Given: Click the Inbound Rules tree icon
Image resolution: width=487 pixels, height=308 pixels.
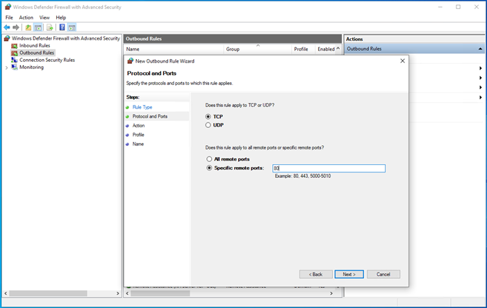Looking at the screenshot, I should (x=15, y=46).
